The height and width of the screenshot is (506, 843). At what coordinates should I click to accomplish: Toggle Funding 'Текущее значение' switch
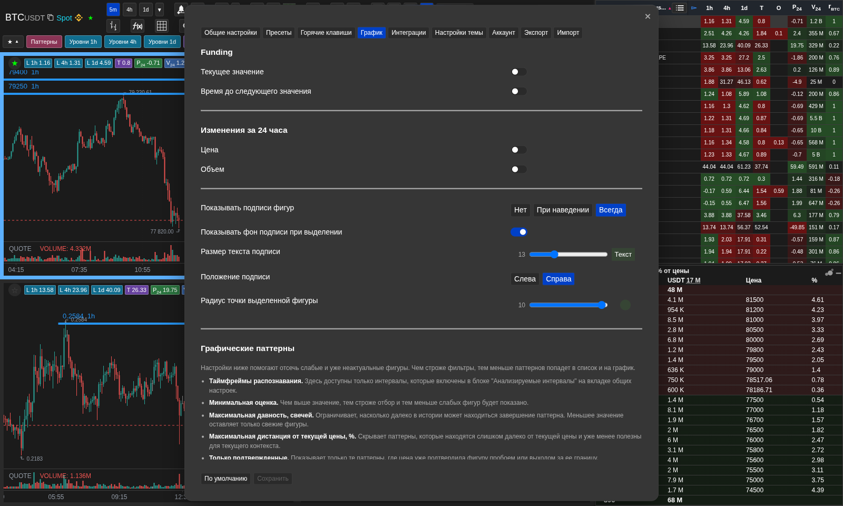pos(518,72)
